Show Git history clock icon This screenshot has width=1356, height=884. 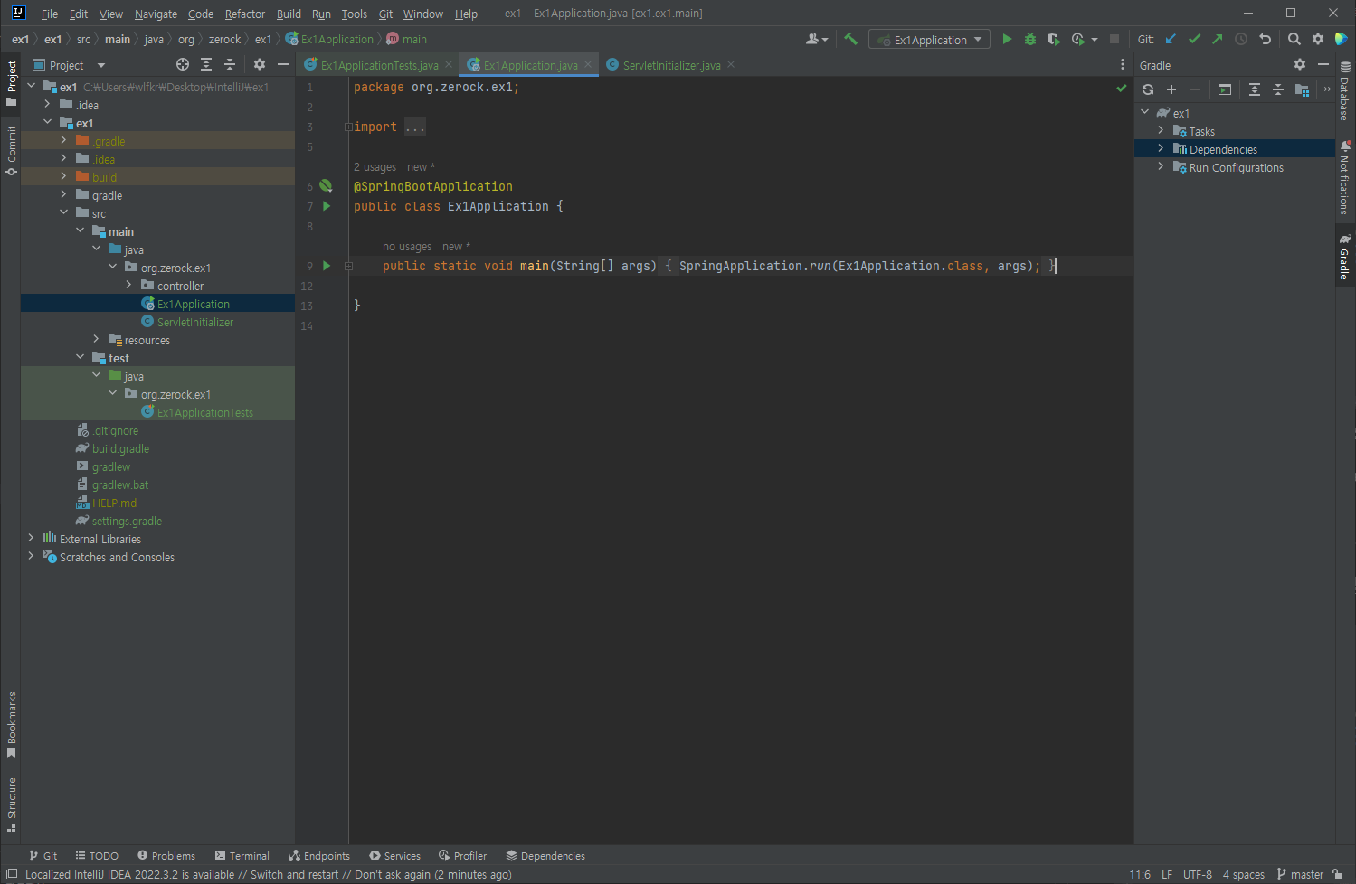pos(1241,39)
